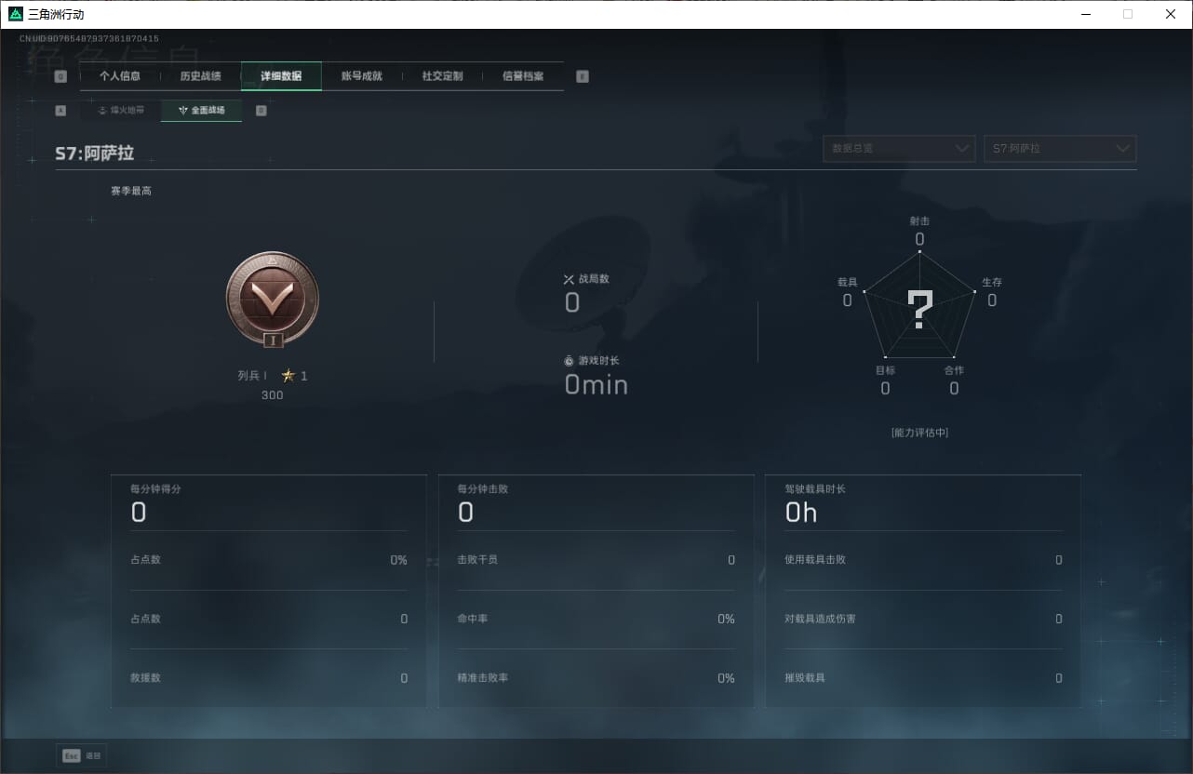Open the 个人信息 tab
Image resolution: width=1193 pixels, height=774 pixels.
click(120, 76)
